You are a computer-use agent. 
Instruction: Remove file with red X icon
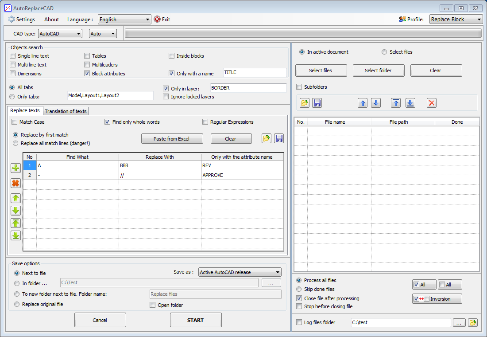point(432,103)
